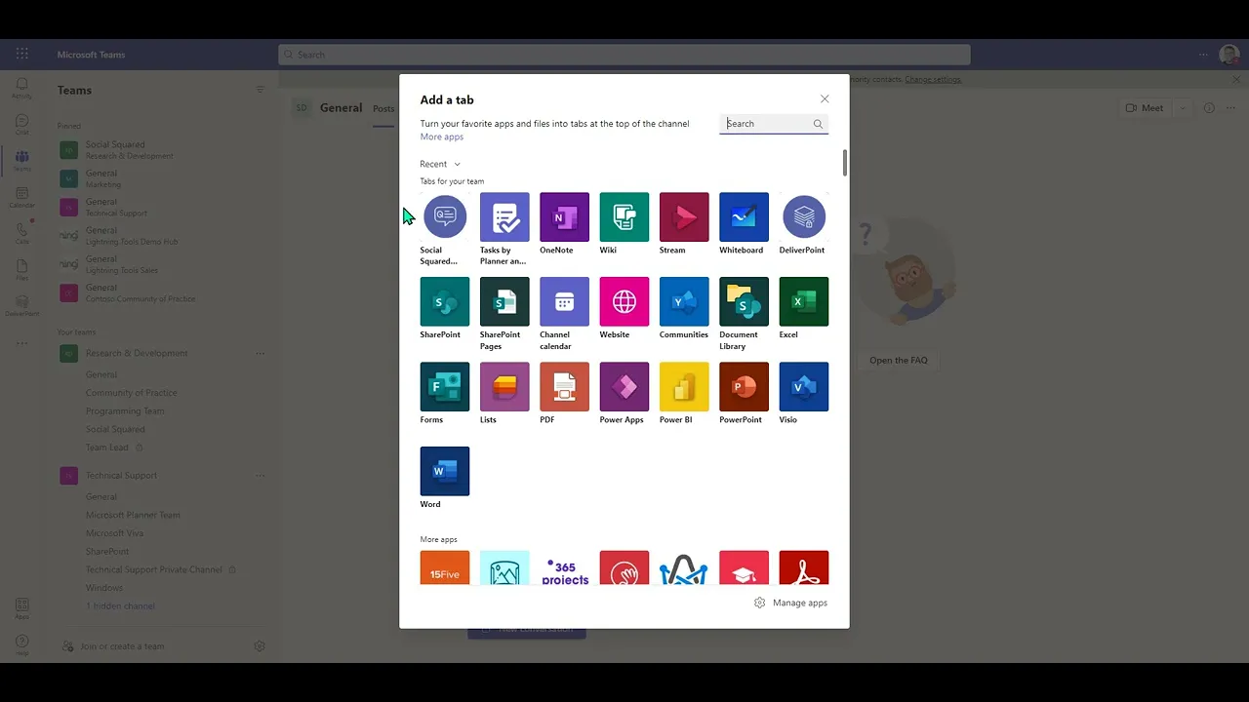1249x702 pixels.
Task: Open Chat in the left rail
Action: pos(21,124)
